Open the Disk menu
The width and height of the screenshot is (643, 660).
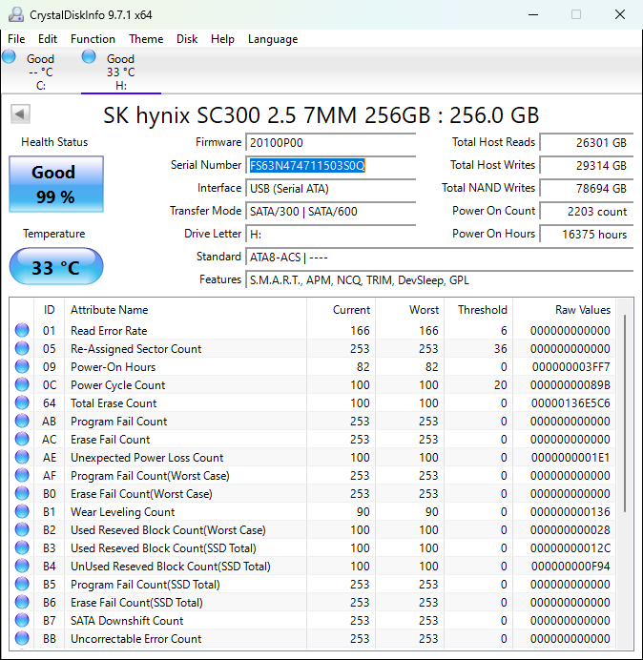(x=187, y=39)
